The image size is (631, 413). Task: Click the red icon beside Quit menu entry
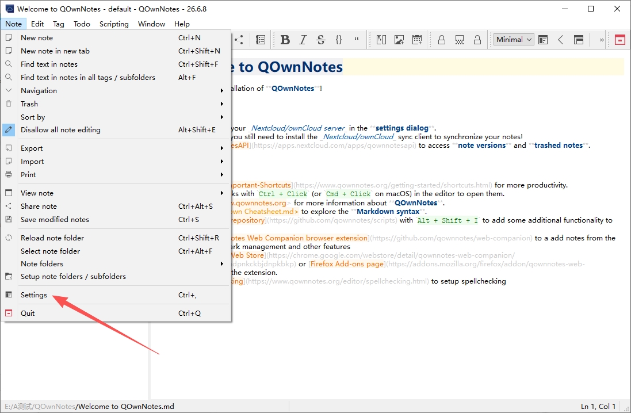click(9, 313)
